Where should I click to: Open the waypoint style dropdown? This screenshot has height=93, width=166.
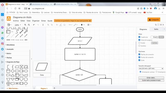[76, 25]
